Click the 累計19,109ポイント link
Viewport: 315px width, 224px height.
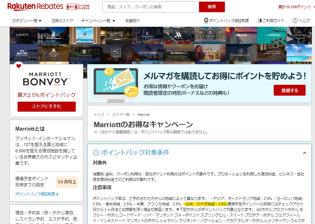(294, 7)
